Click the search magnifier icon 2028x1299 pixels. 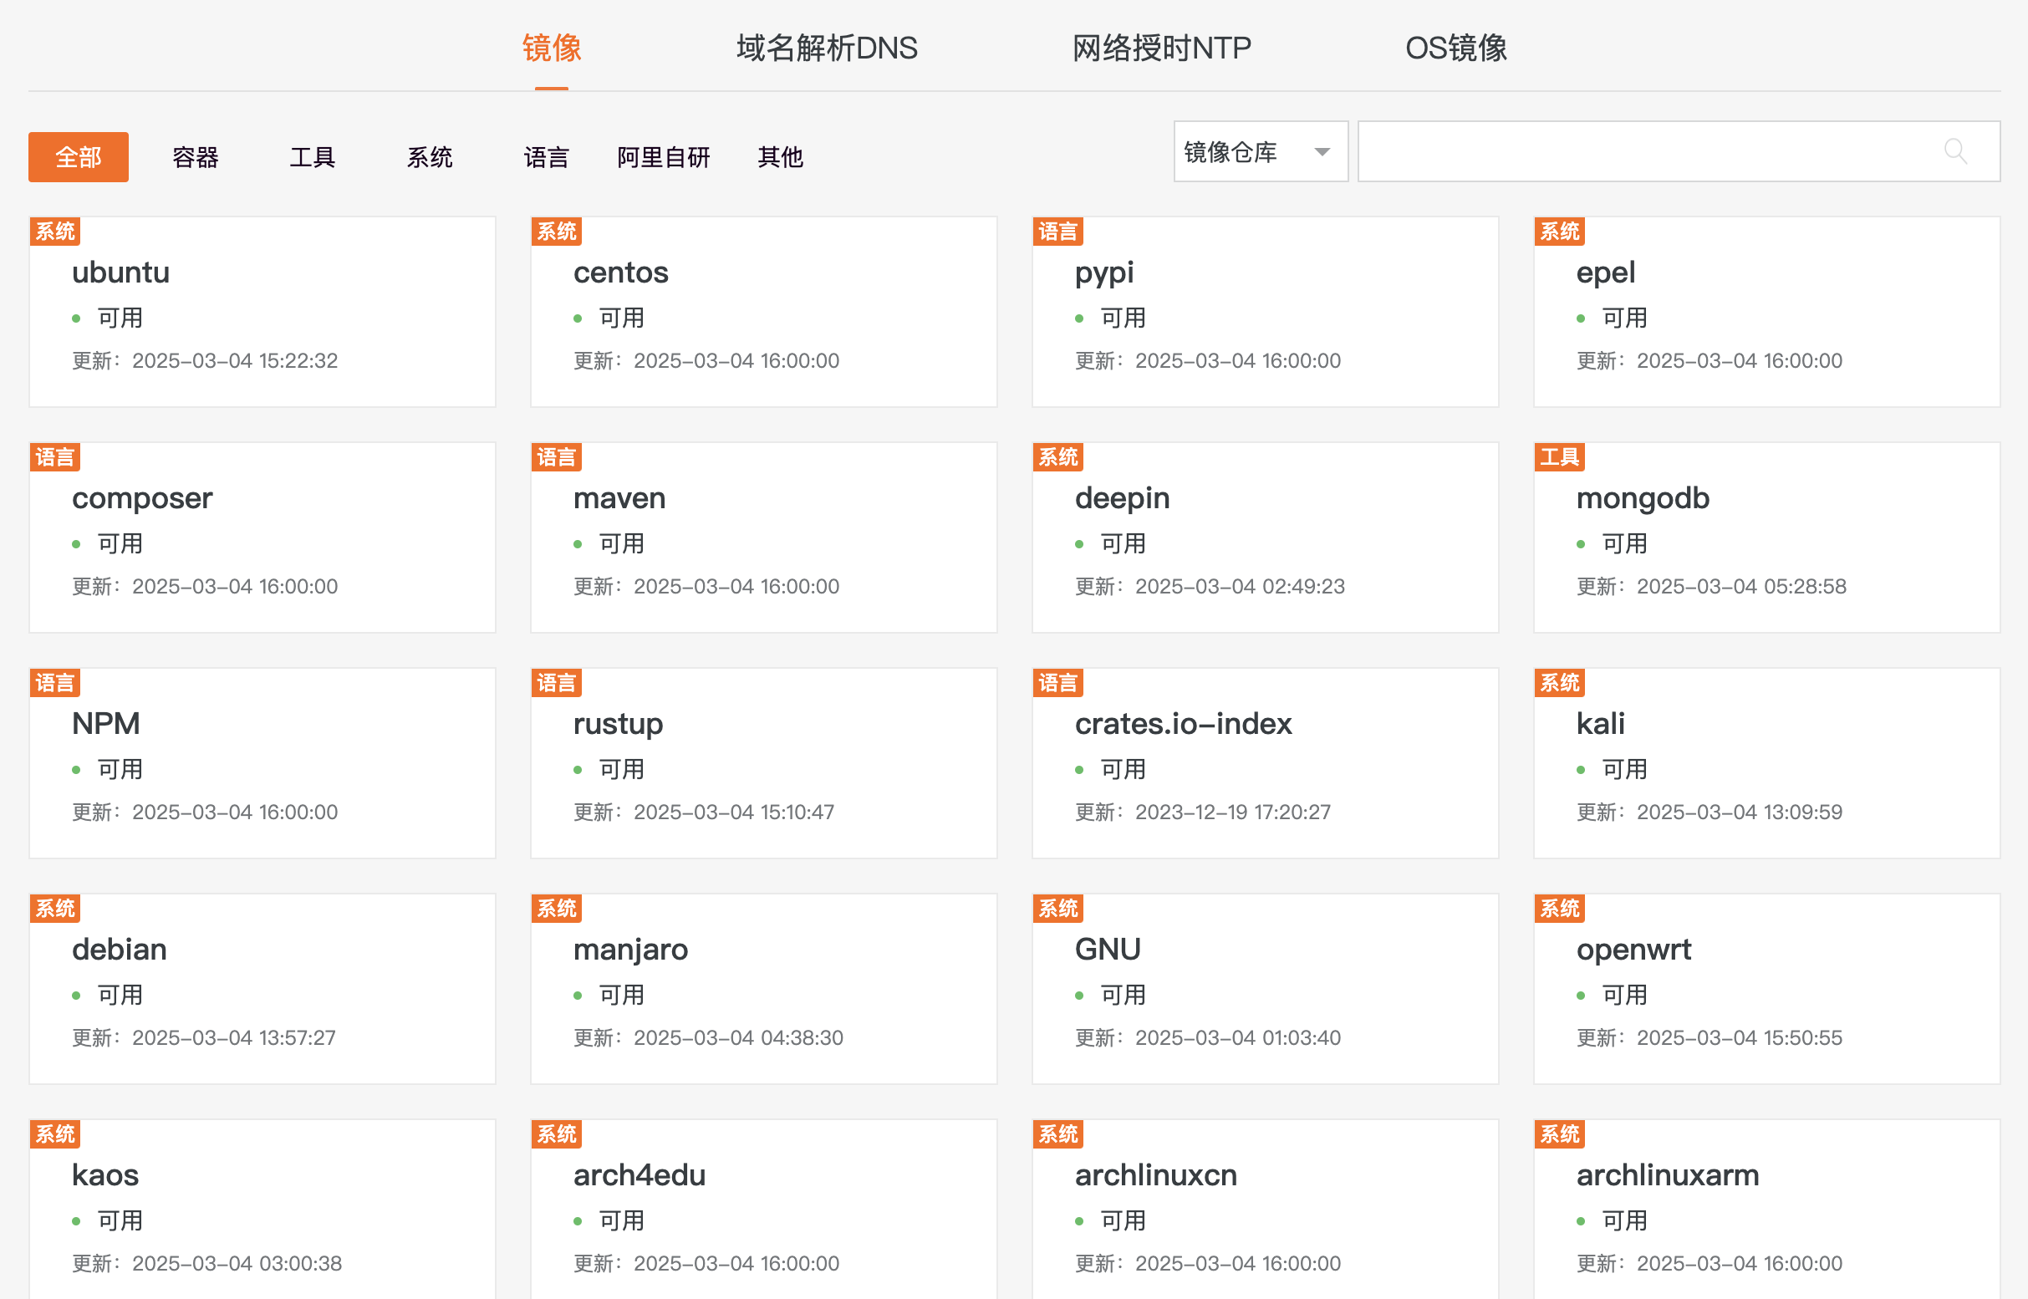pyautogui.click(x=1954, y=152)
